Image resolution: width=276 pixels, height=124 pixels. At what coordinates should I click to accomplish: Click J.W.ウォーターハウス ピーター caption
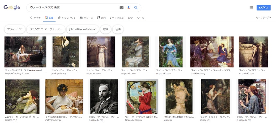tap(22, 117)
